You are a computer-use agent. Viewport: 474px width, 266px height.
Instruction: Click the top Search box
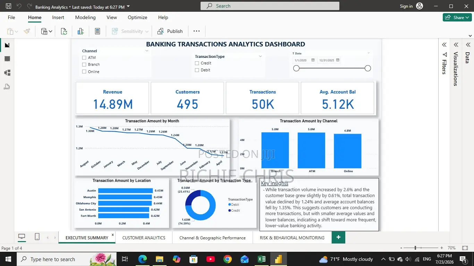[x=270, y=6]
